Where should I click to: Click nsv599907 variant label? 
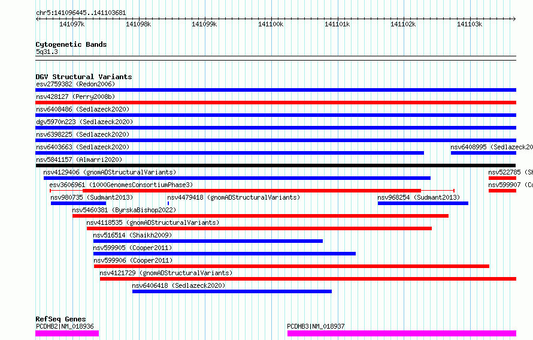point(511,185)
